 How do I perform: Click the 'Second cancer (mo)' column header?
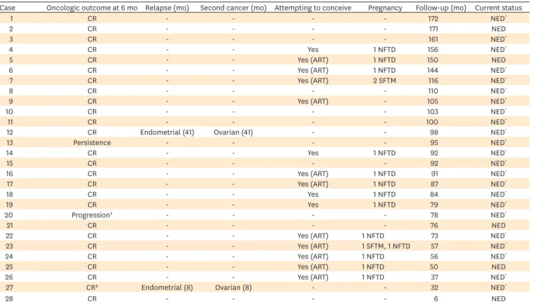coord(233,8)
